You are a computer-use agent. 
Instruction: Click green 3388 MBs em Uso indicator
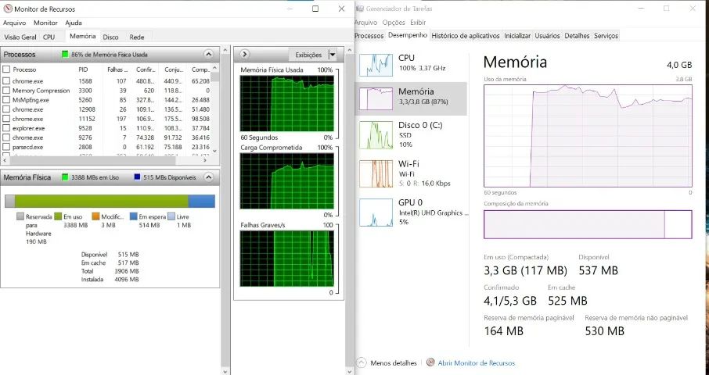click(65, 177)
